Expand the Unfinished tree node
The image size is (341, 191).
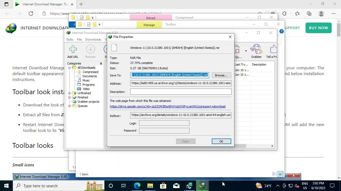pyautogui.click(x=69, y=93)
